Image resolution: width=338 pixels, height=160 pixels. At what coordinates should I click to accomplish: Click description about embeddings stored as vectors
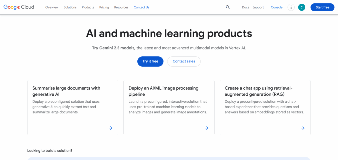(x=264, y=107)
